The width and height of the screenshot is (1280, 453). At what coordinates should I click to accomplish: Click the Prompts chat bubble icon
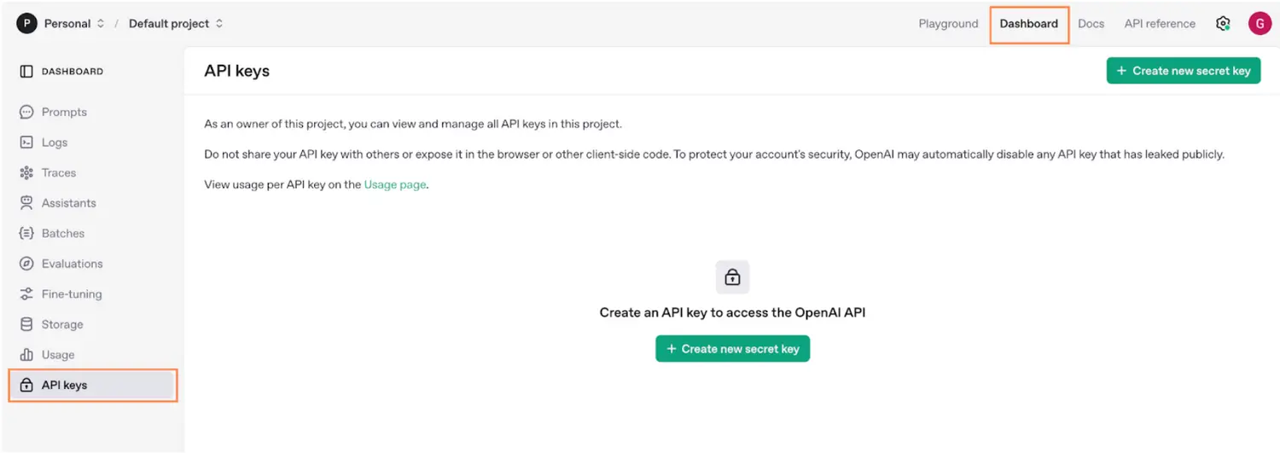click(26, 112)
